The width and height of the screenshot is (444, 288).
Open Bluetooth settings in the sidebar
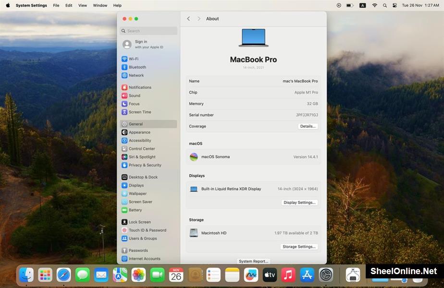pyautogui.click(x=148, y=67)
